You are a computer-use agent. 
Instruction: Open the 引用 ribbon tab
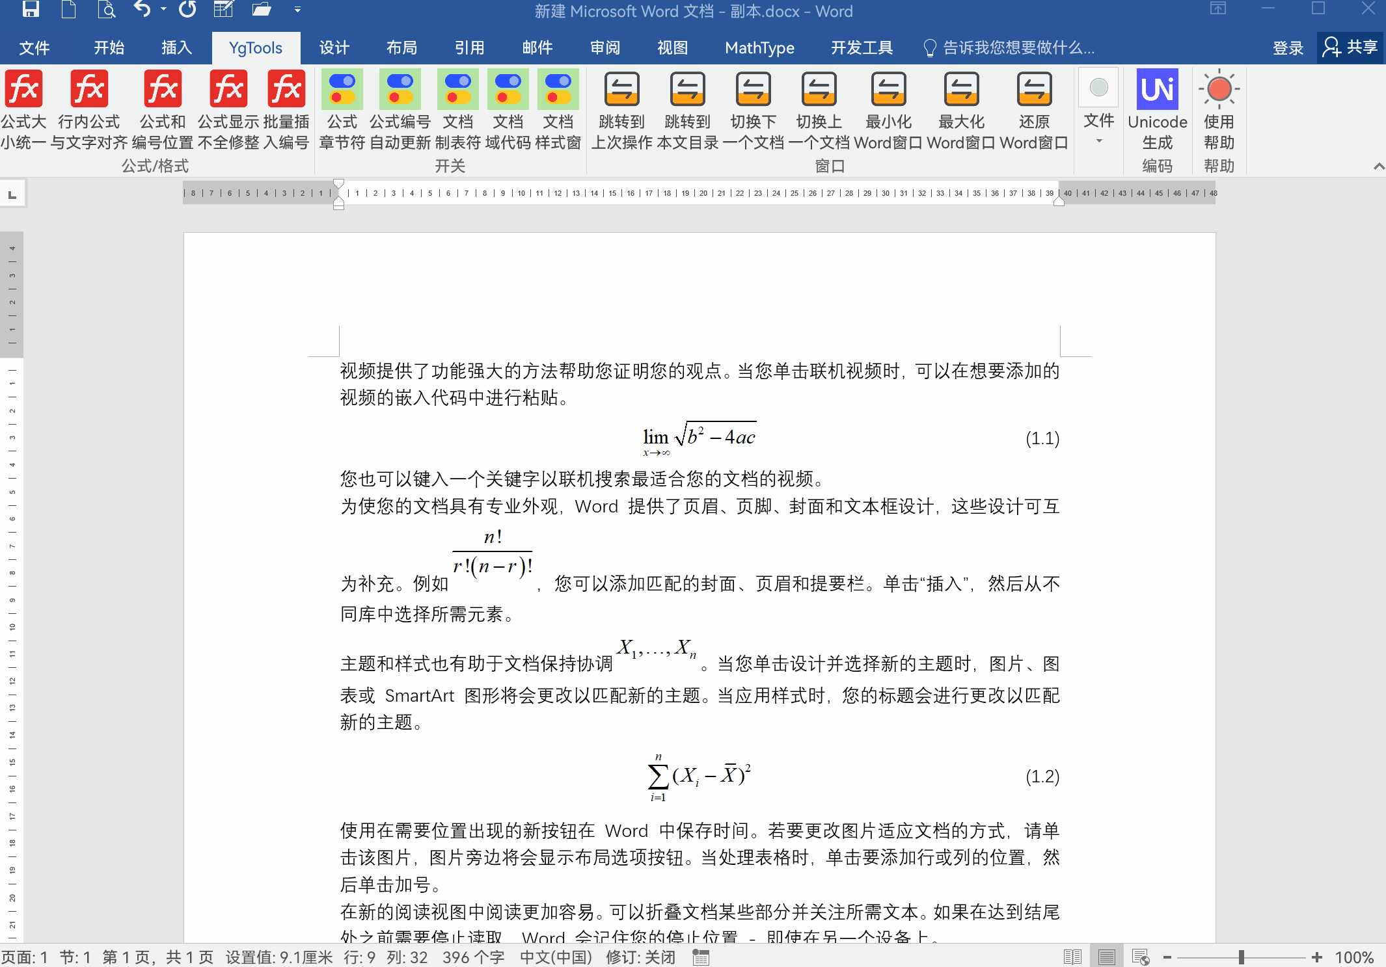point(469,48)
